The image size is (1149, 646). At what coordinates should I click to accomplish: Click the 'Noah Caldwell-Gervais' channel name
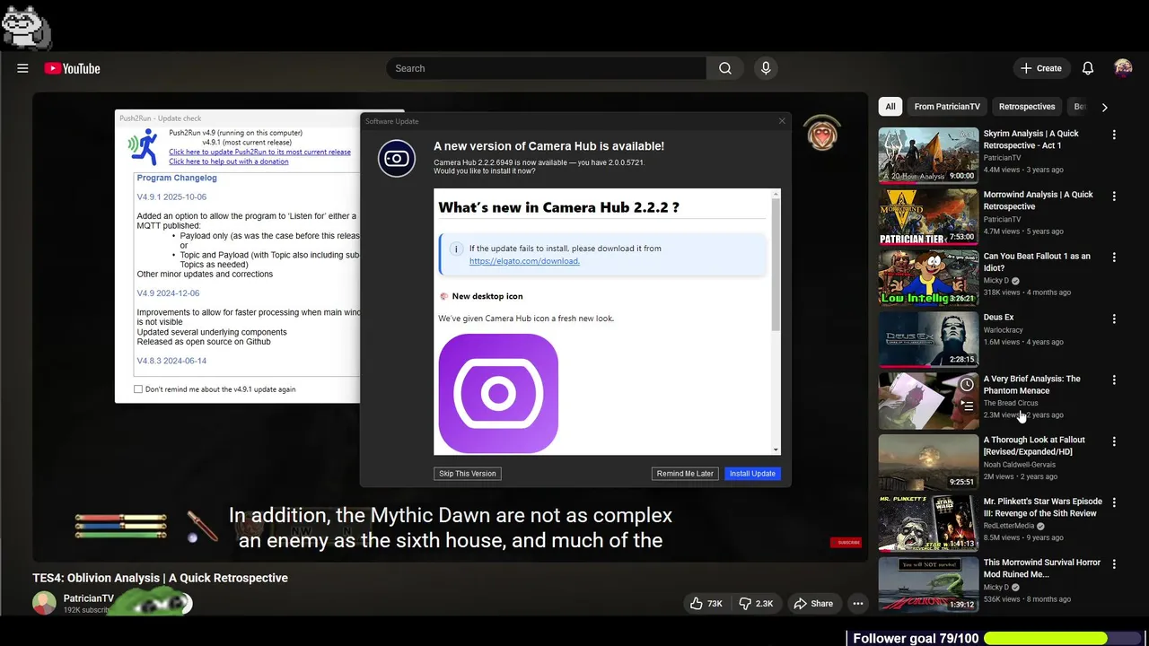[1020, 465]
